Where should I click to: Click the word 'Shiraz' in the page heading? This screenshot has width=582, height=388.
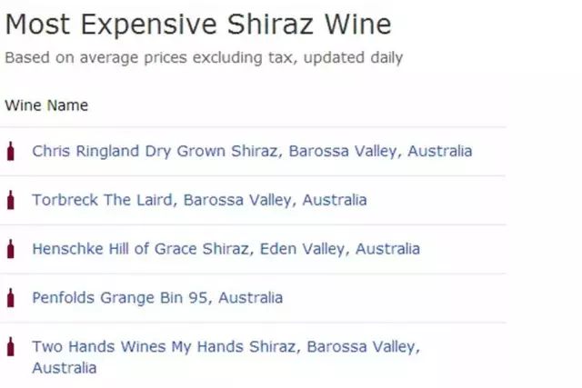268,25
